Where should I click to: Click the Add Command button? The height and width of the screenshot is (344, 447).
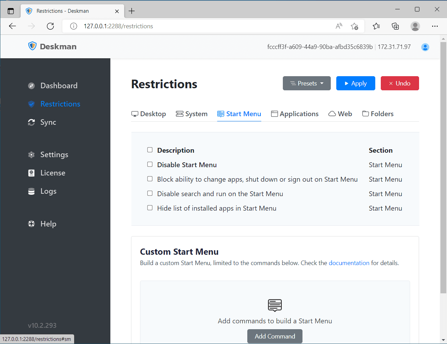275,336
